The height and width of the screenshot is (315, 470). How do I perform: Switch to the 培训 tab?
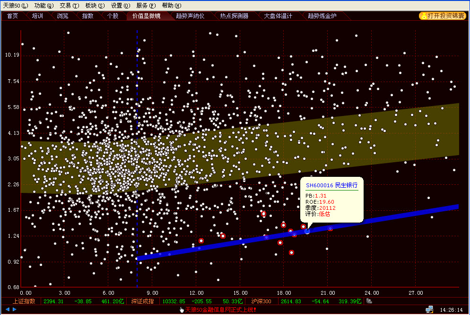tap(37, 16)
